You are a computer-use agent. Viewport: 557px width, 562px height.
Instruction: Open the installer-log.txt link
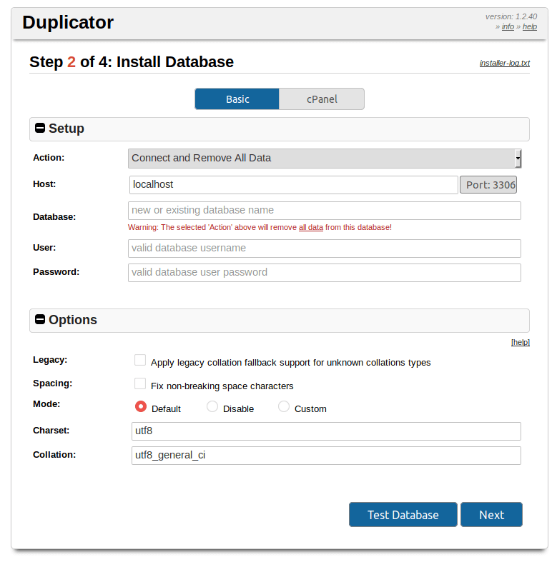(x=504, y=63)
